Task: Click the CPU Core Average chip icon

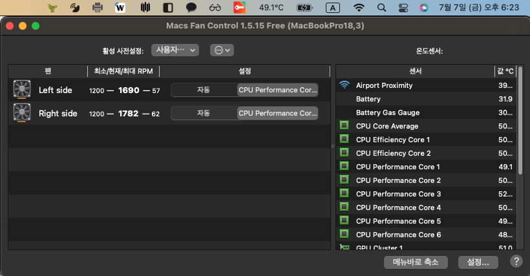Action: [x=344, y=125]
